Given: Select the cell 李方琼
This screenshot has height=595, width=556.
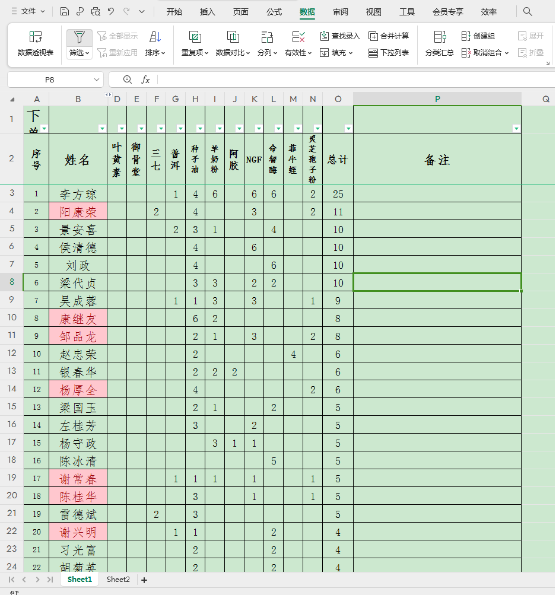Looking at the screenshot, I should click(x=78, y=194).
